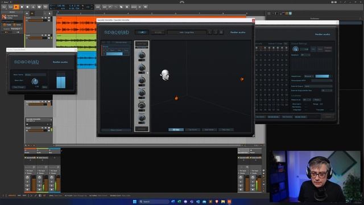Open the Windows Start menu
The height and width of the screenshot is (205, 364).
tap(135, 202)
